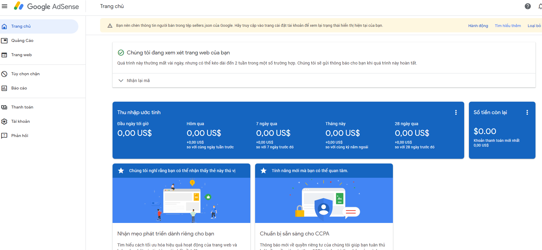Click the growth tips card illustration
The image size is (542, 250).
181,200
